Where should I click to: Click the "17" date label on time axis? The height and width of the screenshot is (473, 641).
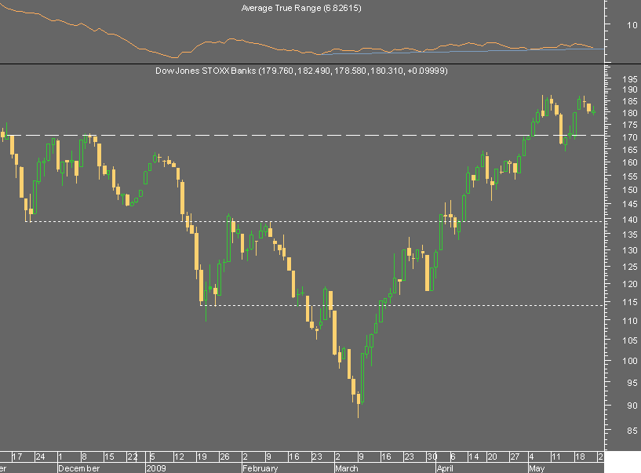click(x=17, y=457)
